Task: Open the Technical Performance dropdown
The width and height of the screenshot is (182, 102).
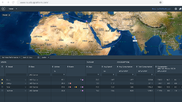Action: (11, 57)
